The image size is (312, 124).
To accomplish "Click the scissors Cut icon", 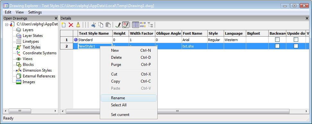I will (x=93, y=25).
